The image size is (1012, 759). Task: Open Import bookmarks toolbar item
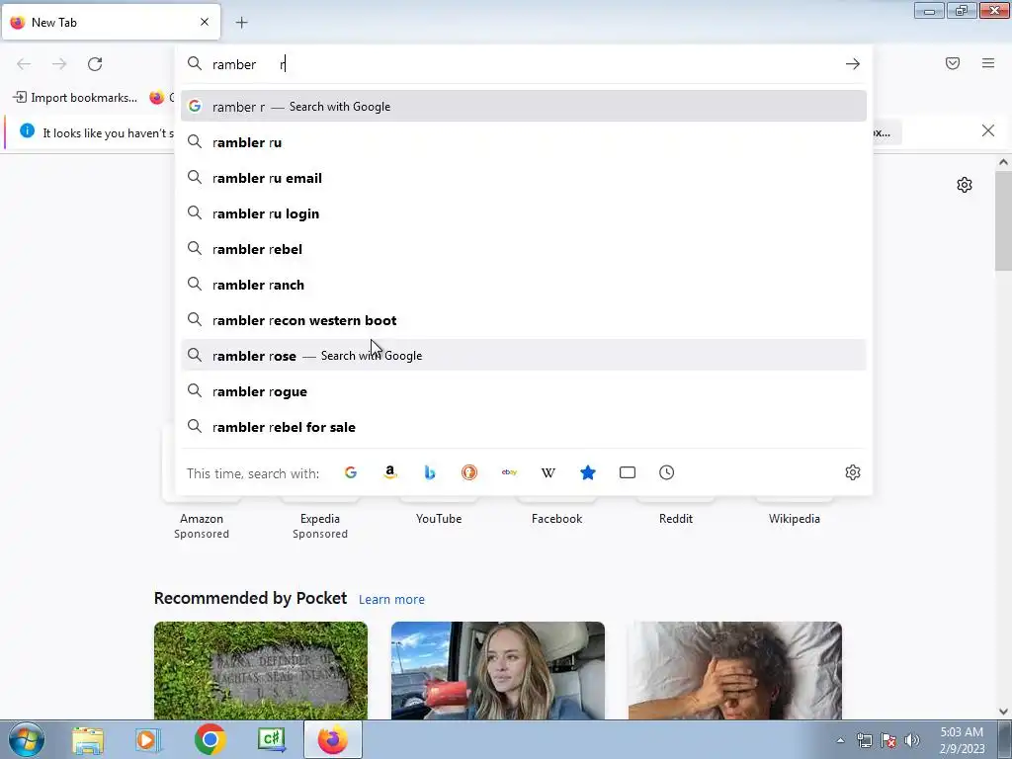click(75, 98)
